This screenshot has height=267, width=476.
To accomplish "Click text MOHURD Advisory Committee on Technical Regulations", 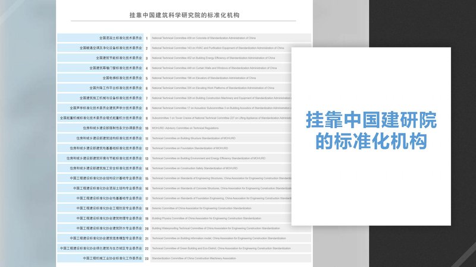I will point(185,128).
